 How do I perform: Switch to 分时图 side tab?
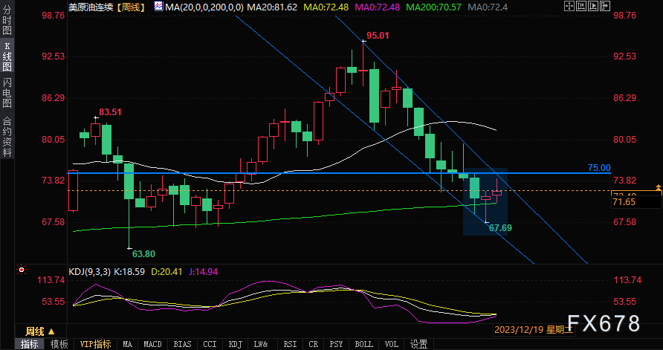tap(7, 19)
